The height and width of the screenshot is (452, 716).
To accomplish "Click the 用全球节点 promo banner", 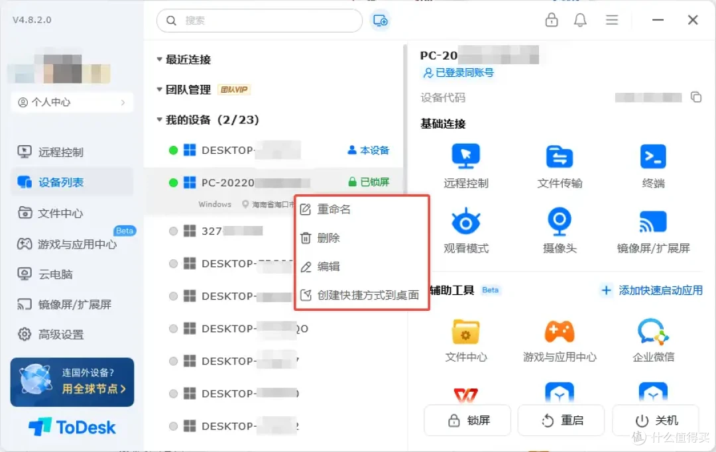I will click(x=72, y=382).
